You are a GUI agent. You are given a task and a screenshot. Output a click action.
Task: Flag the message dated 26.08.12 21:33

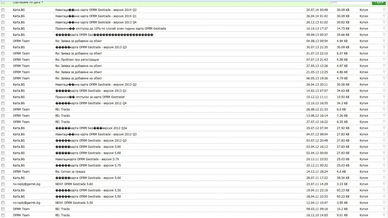[x=384, y=110]
